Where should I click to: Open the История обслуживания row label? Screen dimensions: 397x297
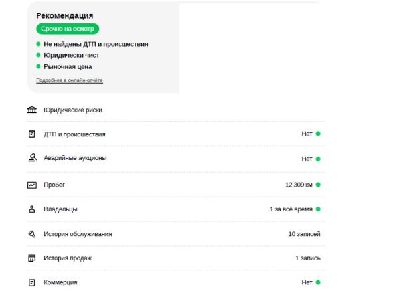(x=78, y=234)
